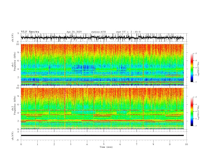Click the "ch.1(V)" waveform axis label
Image resolution: width=210 pixels, height=162 pixels.
(13, 38)
